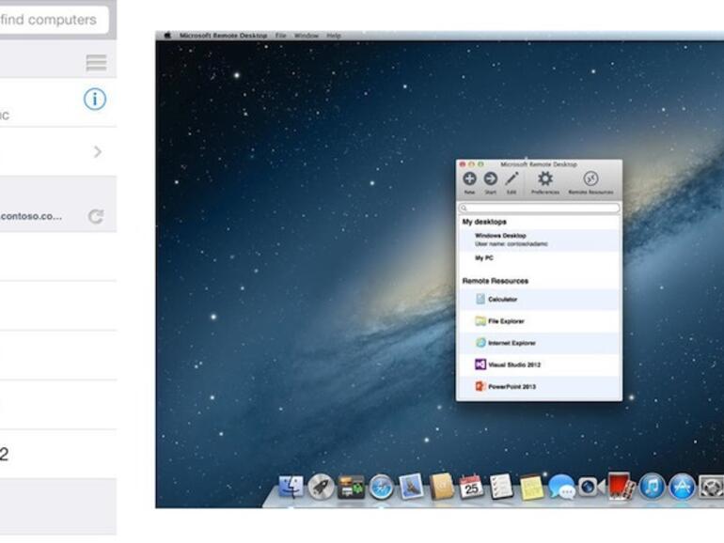This screenshot has height=543, width=724.
Task: Click the find computers search box
Action: (x=55, y=20)
